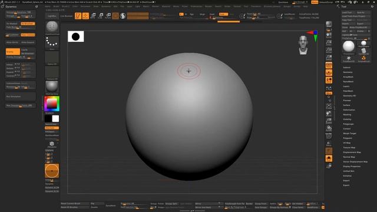Click the BPR render icon on right shelf

point(329,24)
